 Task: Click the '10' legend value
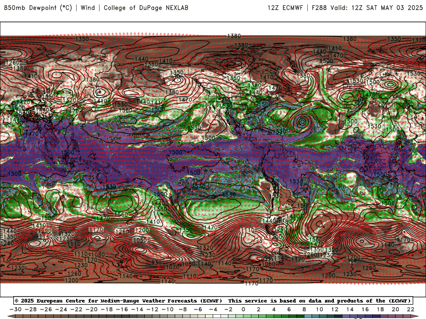point(319,309)
